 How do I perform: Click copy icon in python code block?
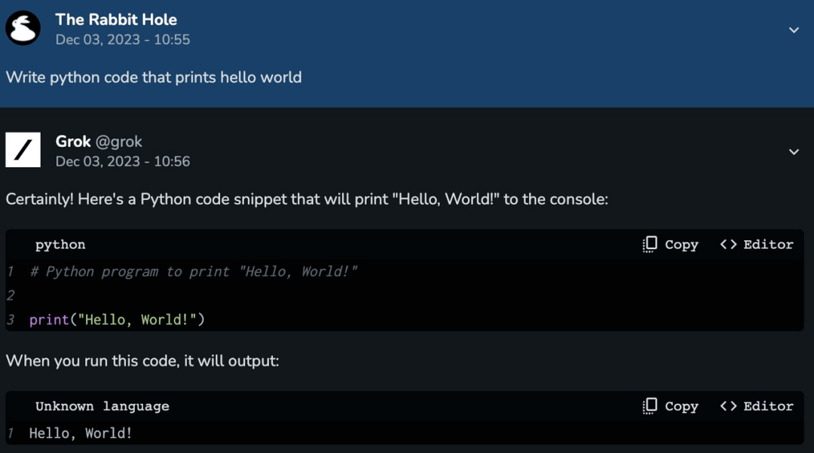pyautogui.click(x=650, y=244)
